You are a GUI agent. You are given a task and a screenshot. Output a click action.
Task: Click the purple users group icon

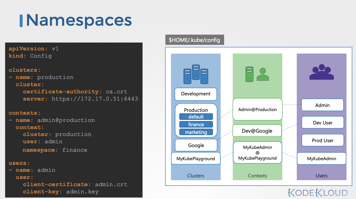(321, 72)
